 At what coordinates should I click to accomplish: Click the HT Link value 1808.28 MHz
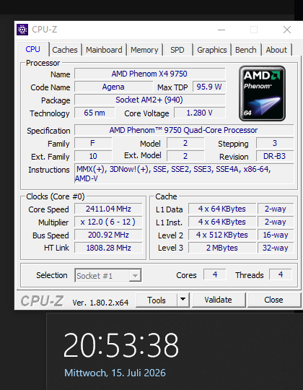108,248
